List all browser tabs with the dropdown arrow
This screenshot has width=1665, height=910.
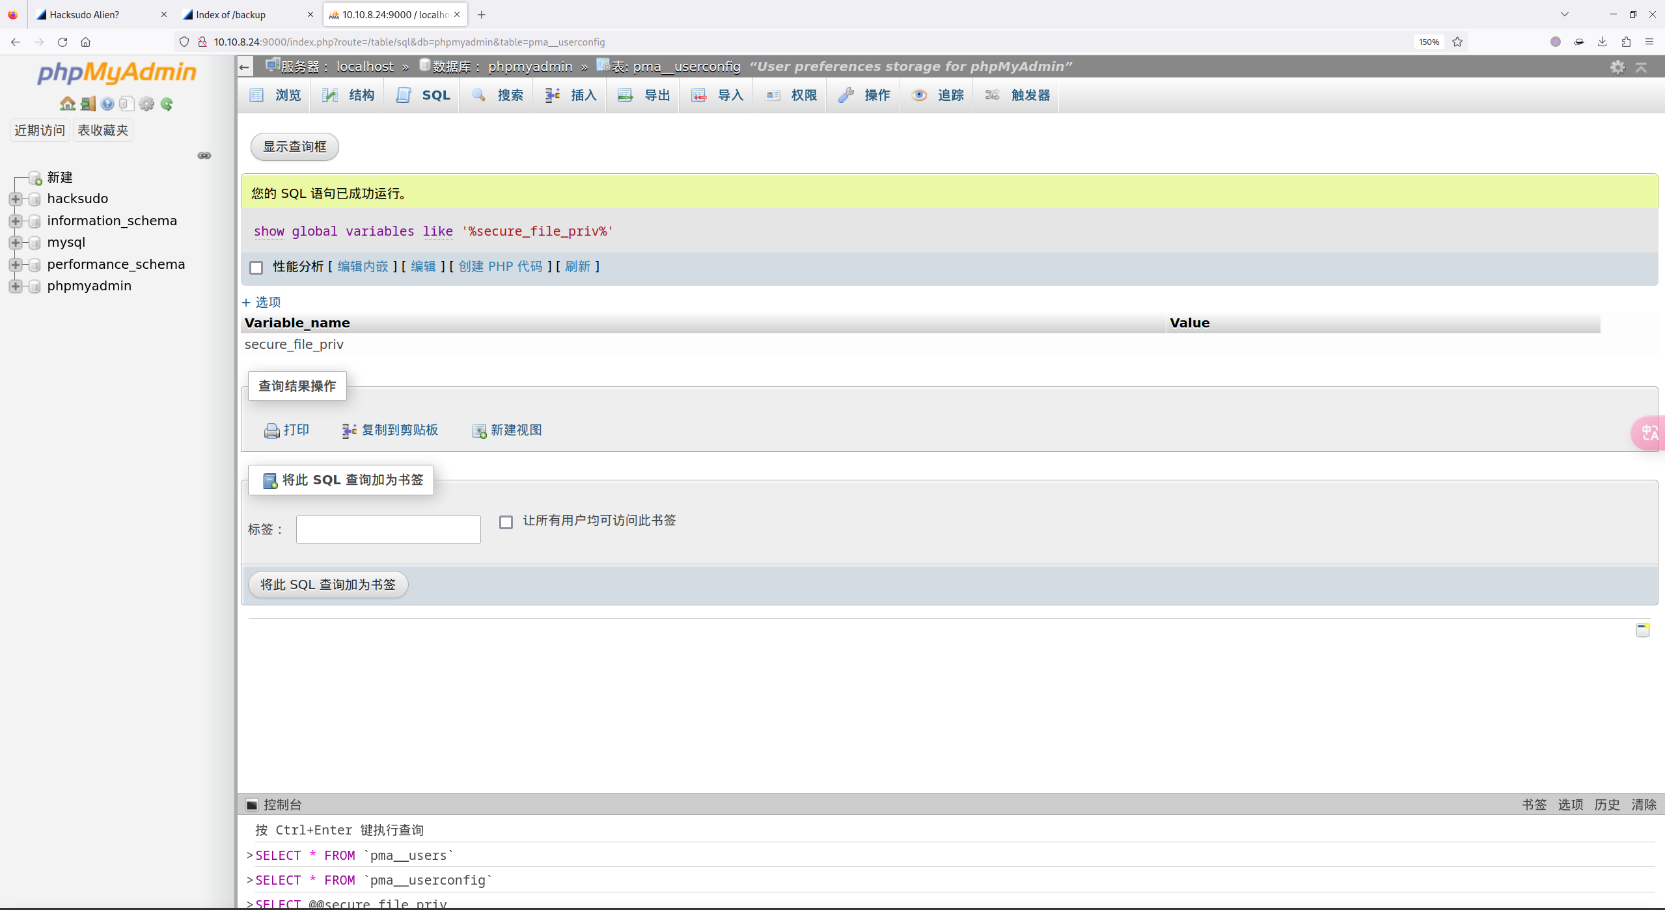pos(1565,14)
